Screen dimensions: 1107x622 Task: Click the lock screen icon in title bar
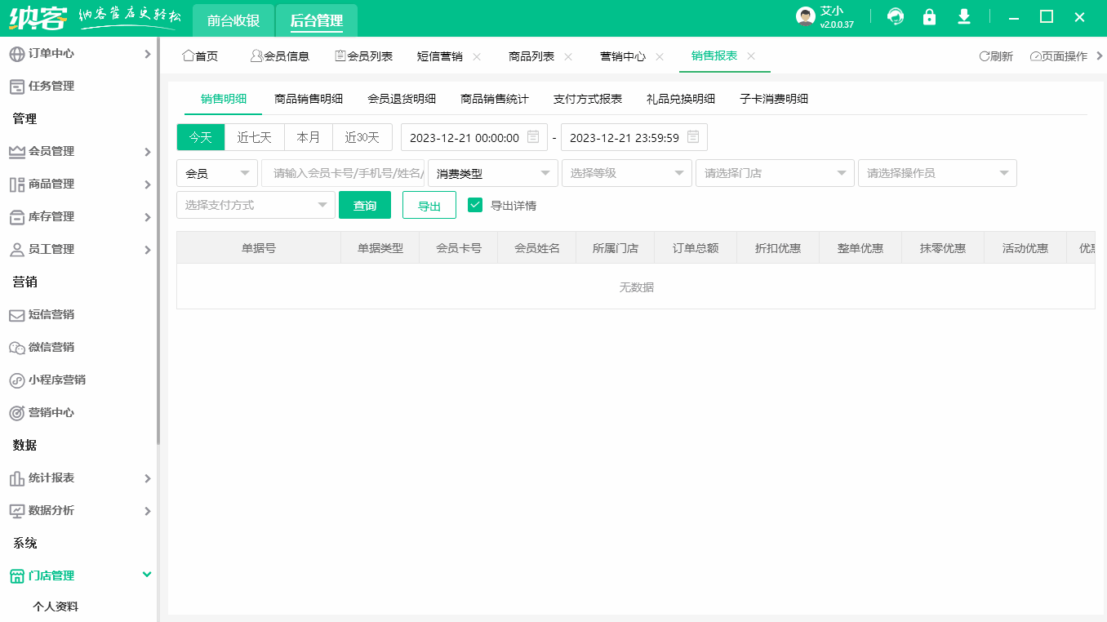(x=929, y=16)
